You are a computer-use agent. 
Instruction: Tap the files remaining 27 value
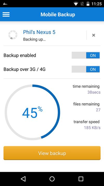(98, 110)
